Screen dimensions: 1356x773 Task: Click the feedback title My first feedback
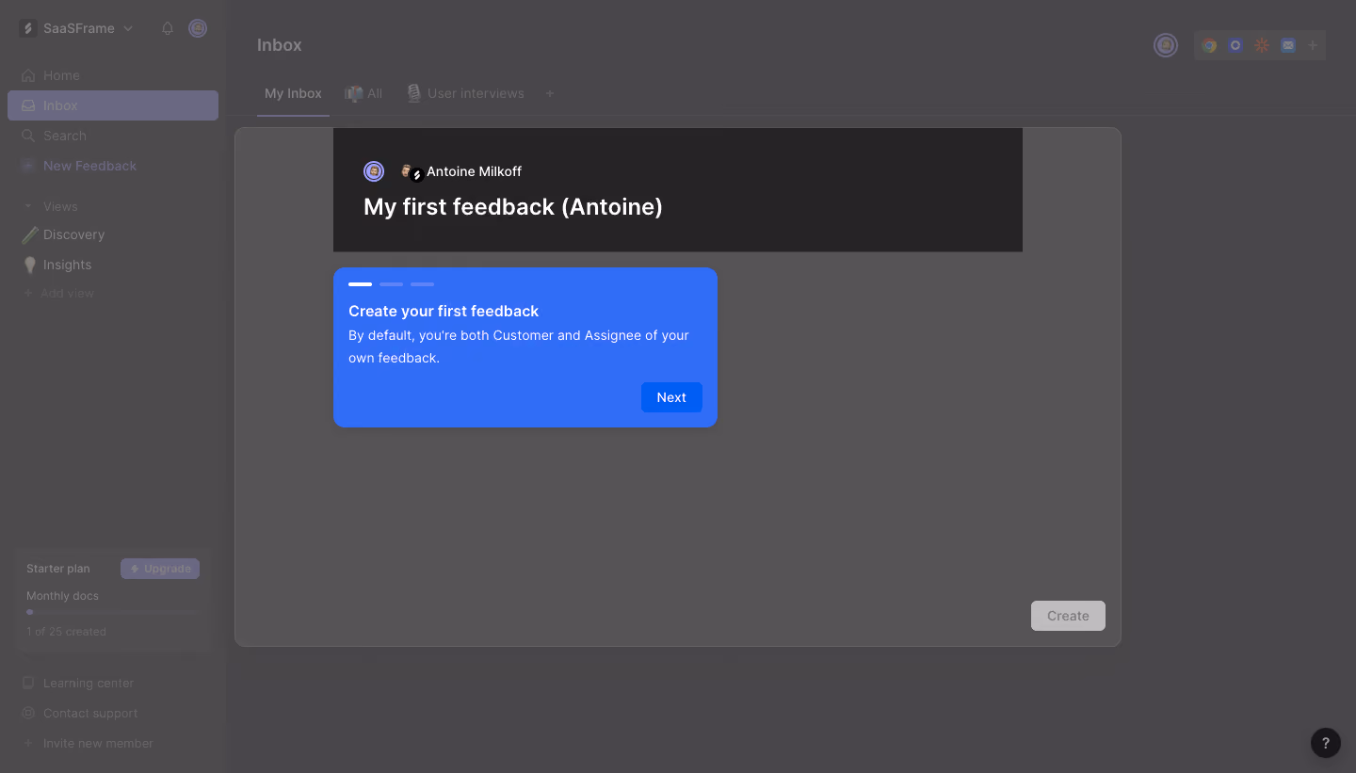coord(513,206)
